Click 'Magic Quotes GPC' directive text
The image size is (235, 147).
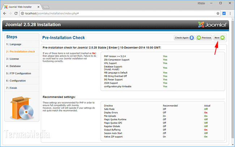[x=113, y=123]
